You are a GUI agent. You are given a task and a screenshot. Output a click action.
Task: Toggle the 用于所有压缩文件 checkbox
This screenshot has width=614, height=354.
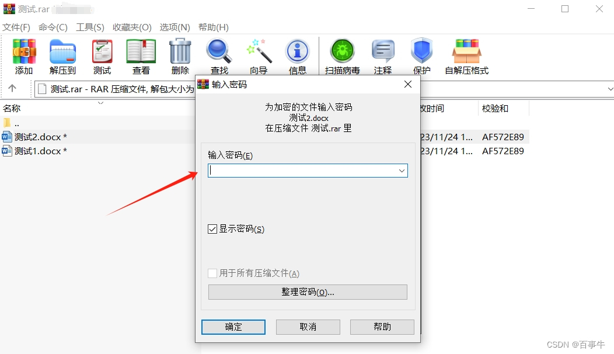[x=212, y=273]
